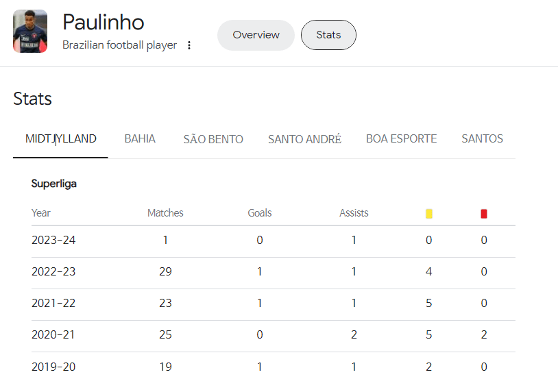Show the BOA ESPORTE stats tab
Screen dimensions: 558x392
(x=401, y=138)
